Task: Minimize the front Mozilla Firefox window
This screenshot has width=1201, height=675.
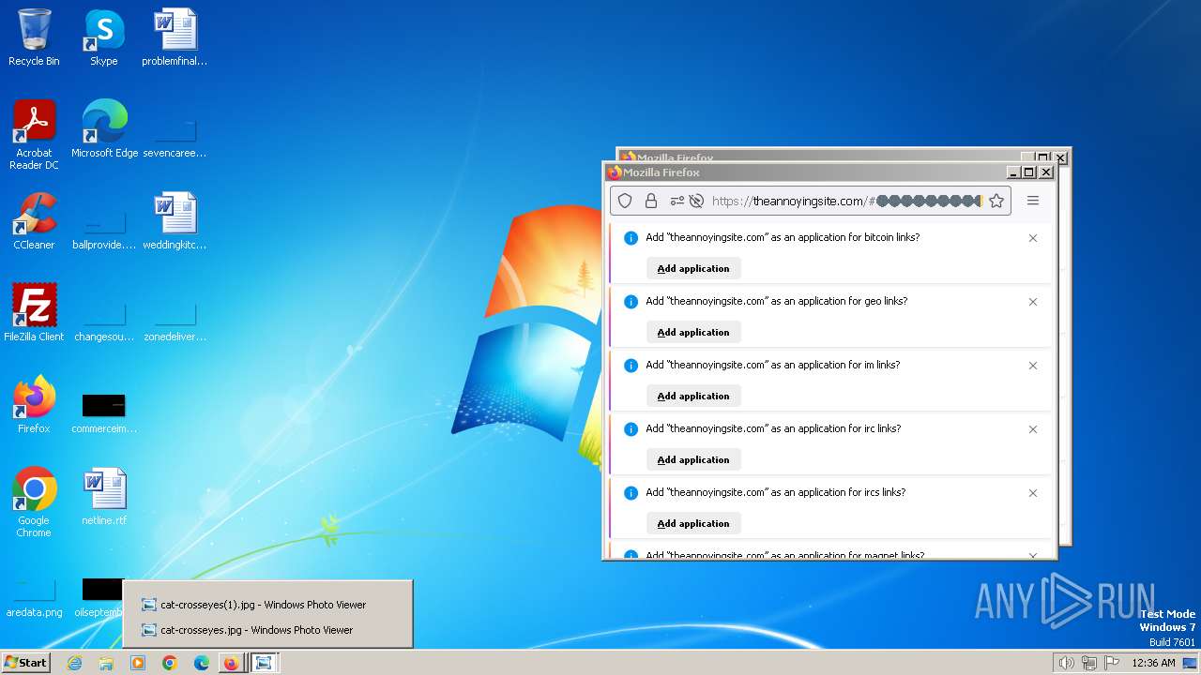Action: [x=1013, y=172]
